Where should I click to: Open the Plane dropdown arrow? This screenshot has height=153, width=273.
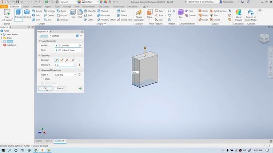(x=150, y=20)
